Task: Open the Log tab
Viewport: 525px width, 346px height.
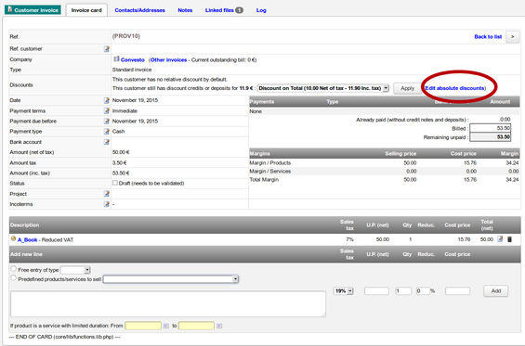Action: [x=261, y=10]
